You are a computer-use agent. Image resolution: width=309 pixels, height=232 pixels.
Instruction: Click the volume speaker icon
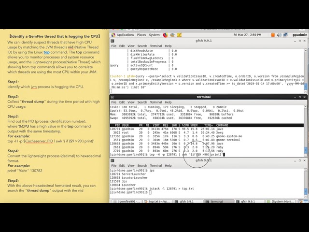(279, 35)
